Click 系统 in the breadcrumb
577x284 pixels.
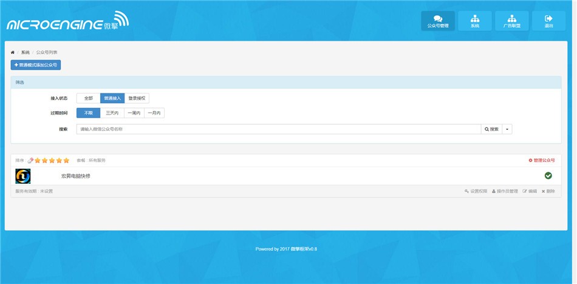point(25,53)
